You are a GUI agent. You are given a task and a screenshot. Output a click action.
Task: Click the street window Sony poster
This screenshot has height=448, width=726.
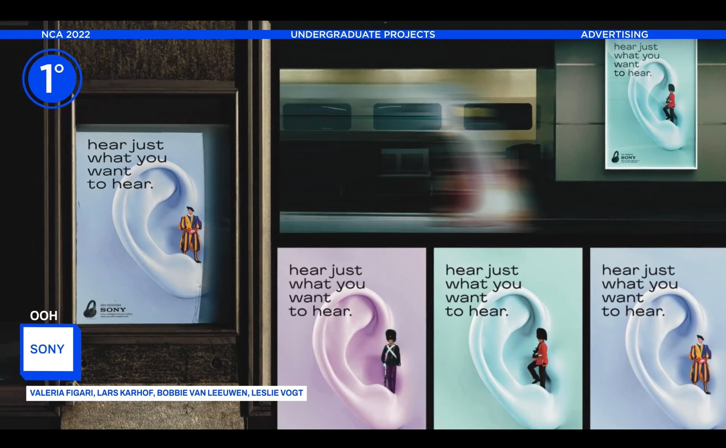point(141,228)
